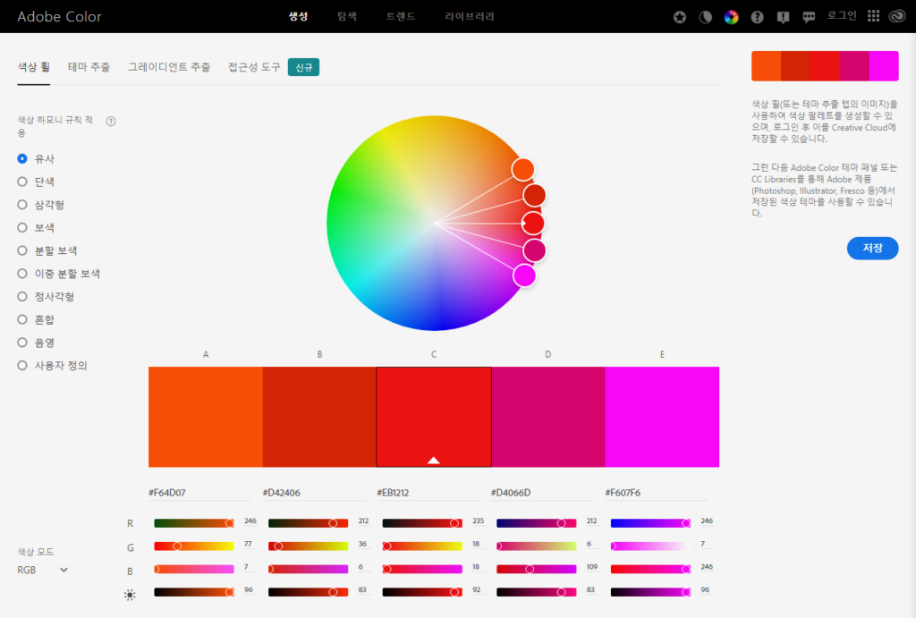Click the rainbow color wheel icon

(732, 17)
